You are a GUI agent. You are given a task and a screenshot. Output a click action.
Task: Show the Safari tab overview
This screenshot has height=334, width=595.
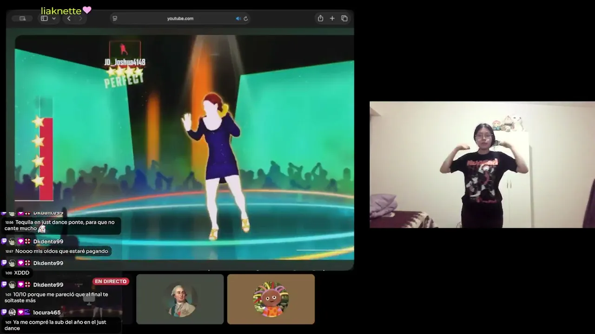(344, 19)
